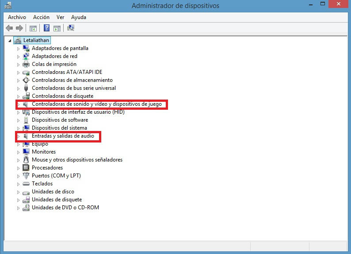Expand Procesadores arrow
Image resolution: width=351 pixels, height=254 pixels.
pyautogui.click(x=18, y=168)
